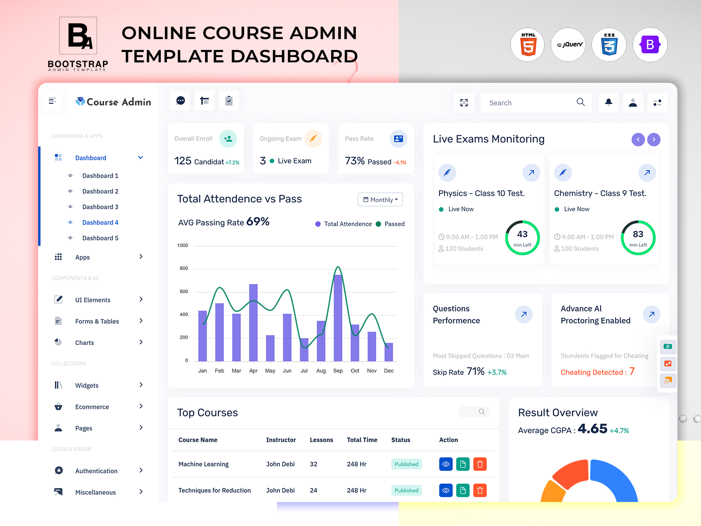Select Dashboard 4 in sidebar

[x=100, y=223]
